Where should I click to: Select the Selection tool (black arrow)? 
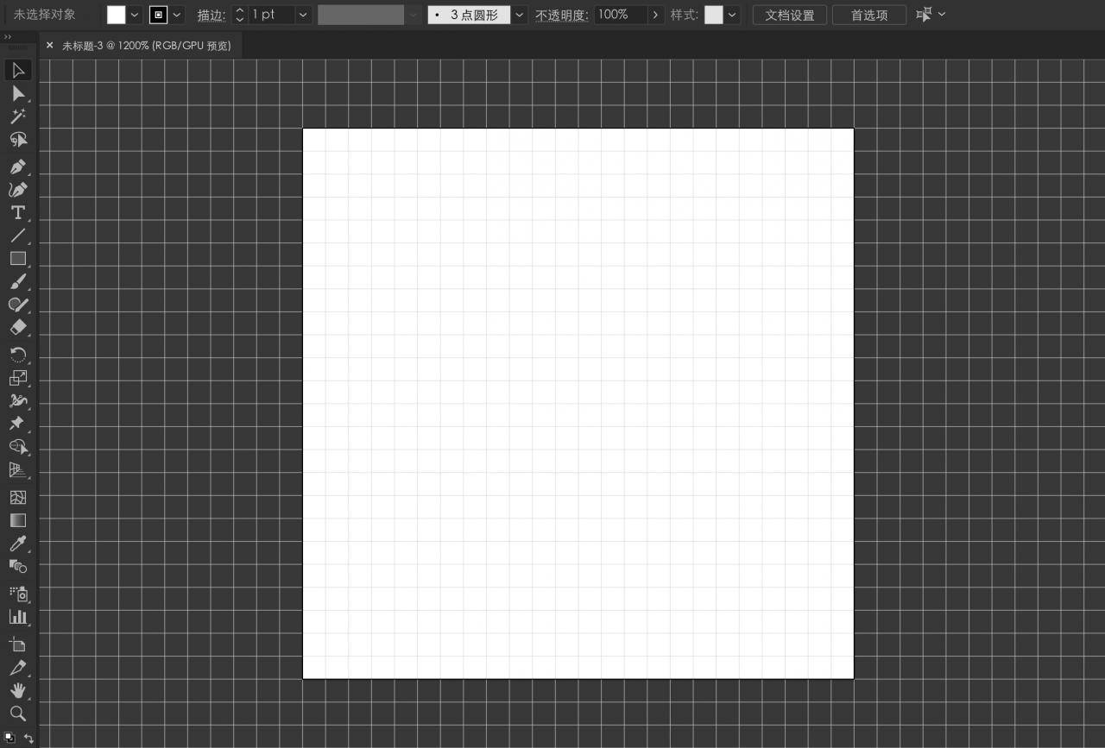(x=18, y=71)
